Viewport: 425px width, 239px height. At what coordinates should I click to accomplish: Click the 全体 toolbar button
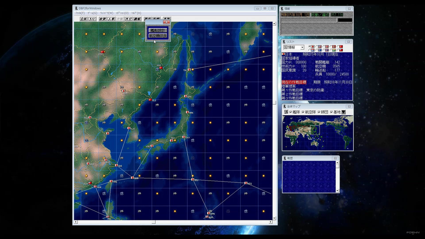click(x=84, y=19)
